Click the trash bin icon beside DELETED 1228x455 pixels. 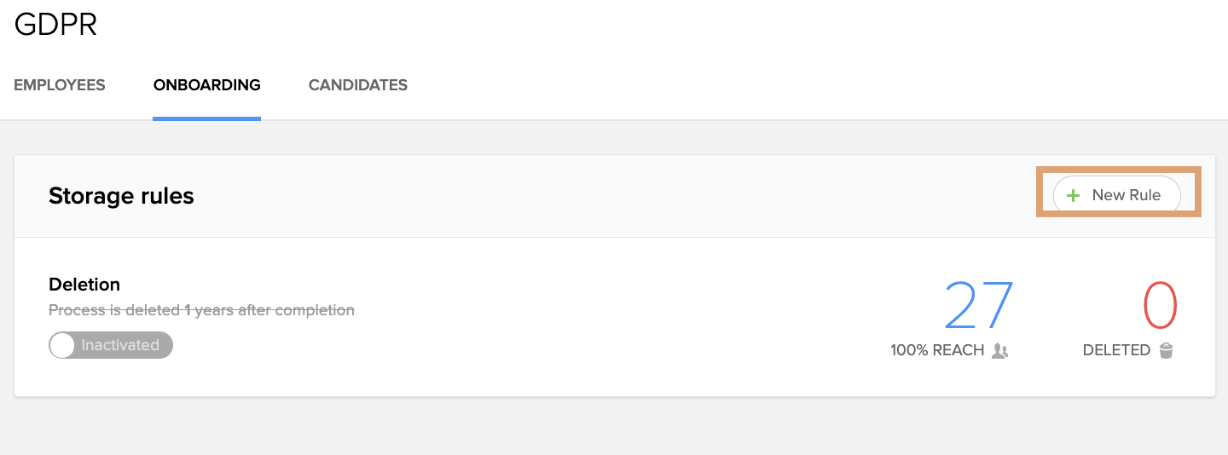coord(1167,350)
